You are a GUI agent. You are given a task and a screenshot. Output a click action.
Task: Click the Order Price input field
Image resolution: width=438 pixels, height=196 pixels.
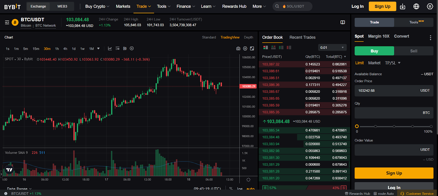click(394, 90)
